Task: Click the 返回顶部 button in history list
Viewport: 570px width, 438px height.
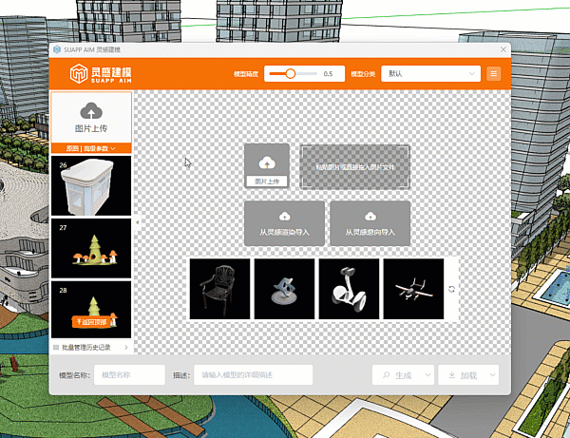Action: 90,322
